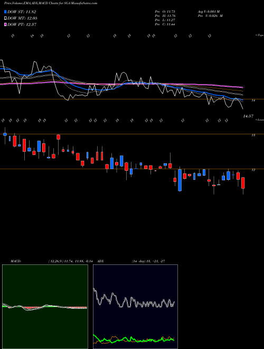Click the 13 axis label beside candlestick chart
This screenshot has width=264, height=349.
[x=253, y=135]
